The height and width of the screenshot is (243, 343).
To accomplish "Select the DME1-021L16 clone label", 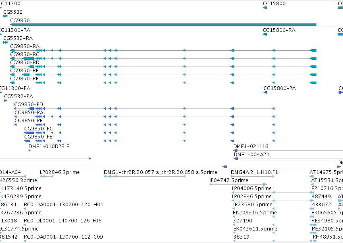I will pyautogui.click(x=251, y=147).
